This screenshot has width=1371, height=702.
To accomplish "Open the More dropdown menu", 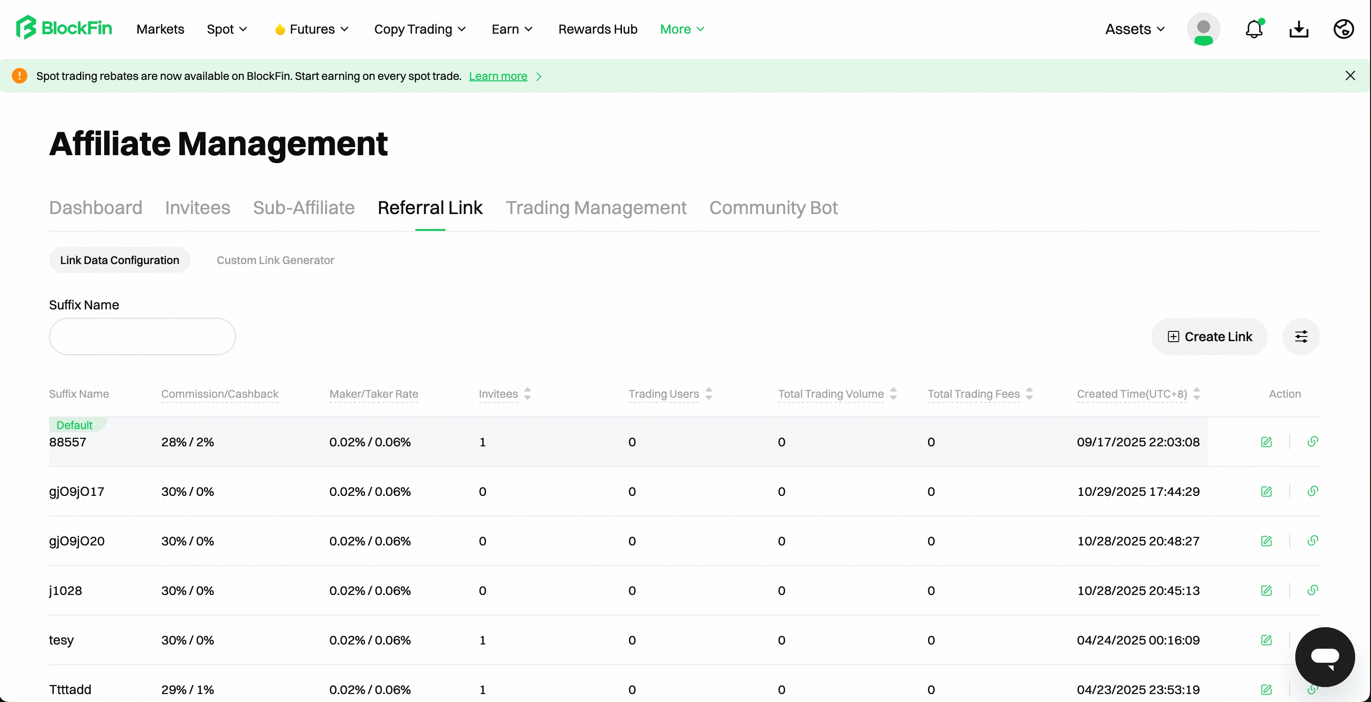I will [x=682, y=29].
